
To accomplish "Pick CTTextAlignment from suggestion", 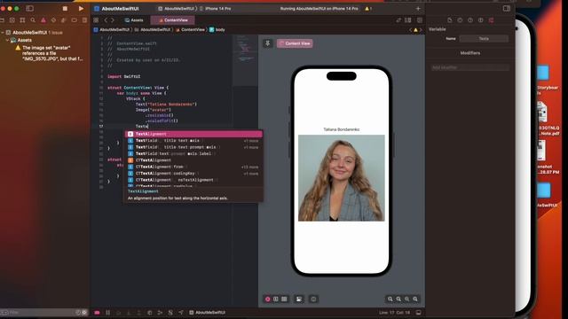I will 193,167.
